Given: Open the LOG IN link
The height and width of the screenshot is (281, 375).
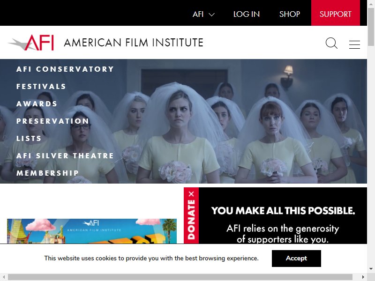Looking at the screenshot, I should [x=247, y=14].
